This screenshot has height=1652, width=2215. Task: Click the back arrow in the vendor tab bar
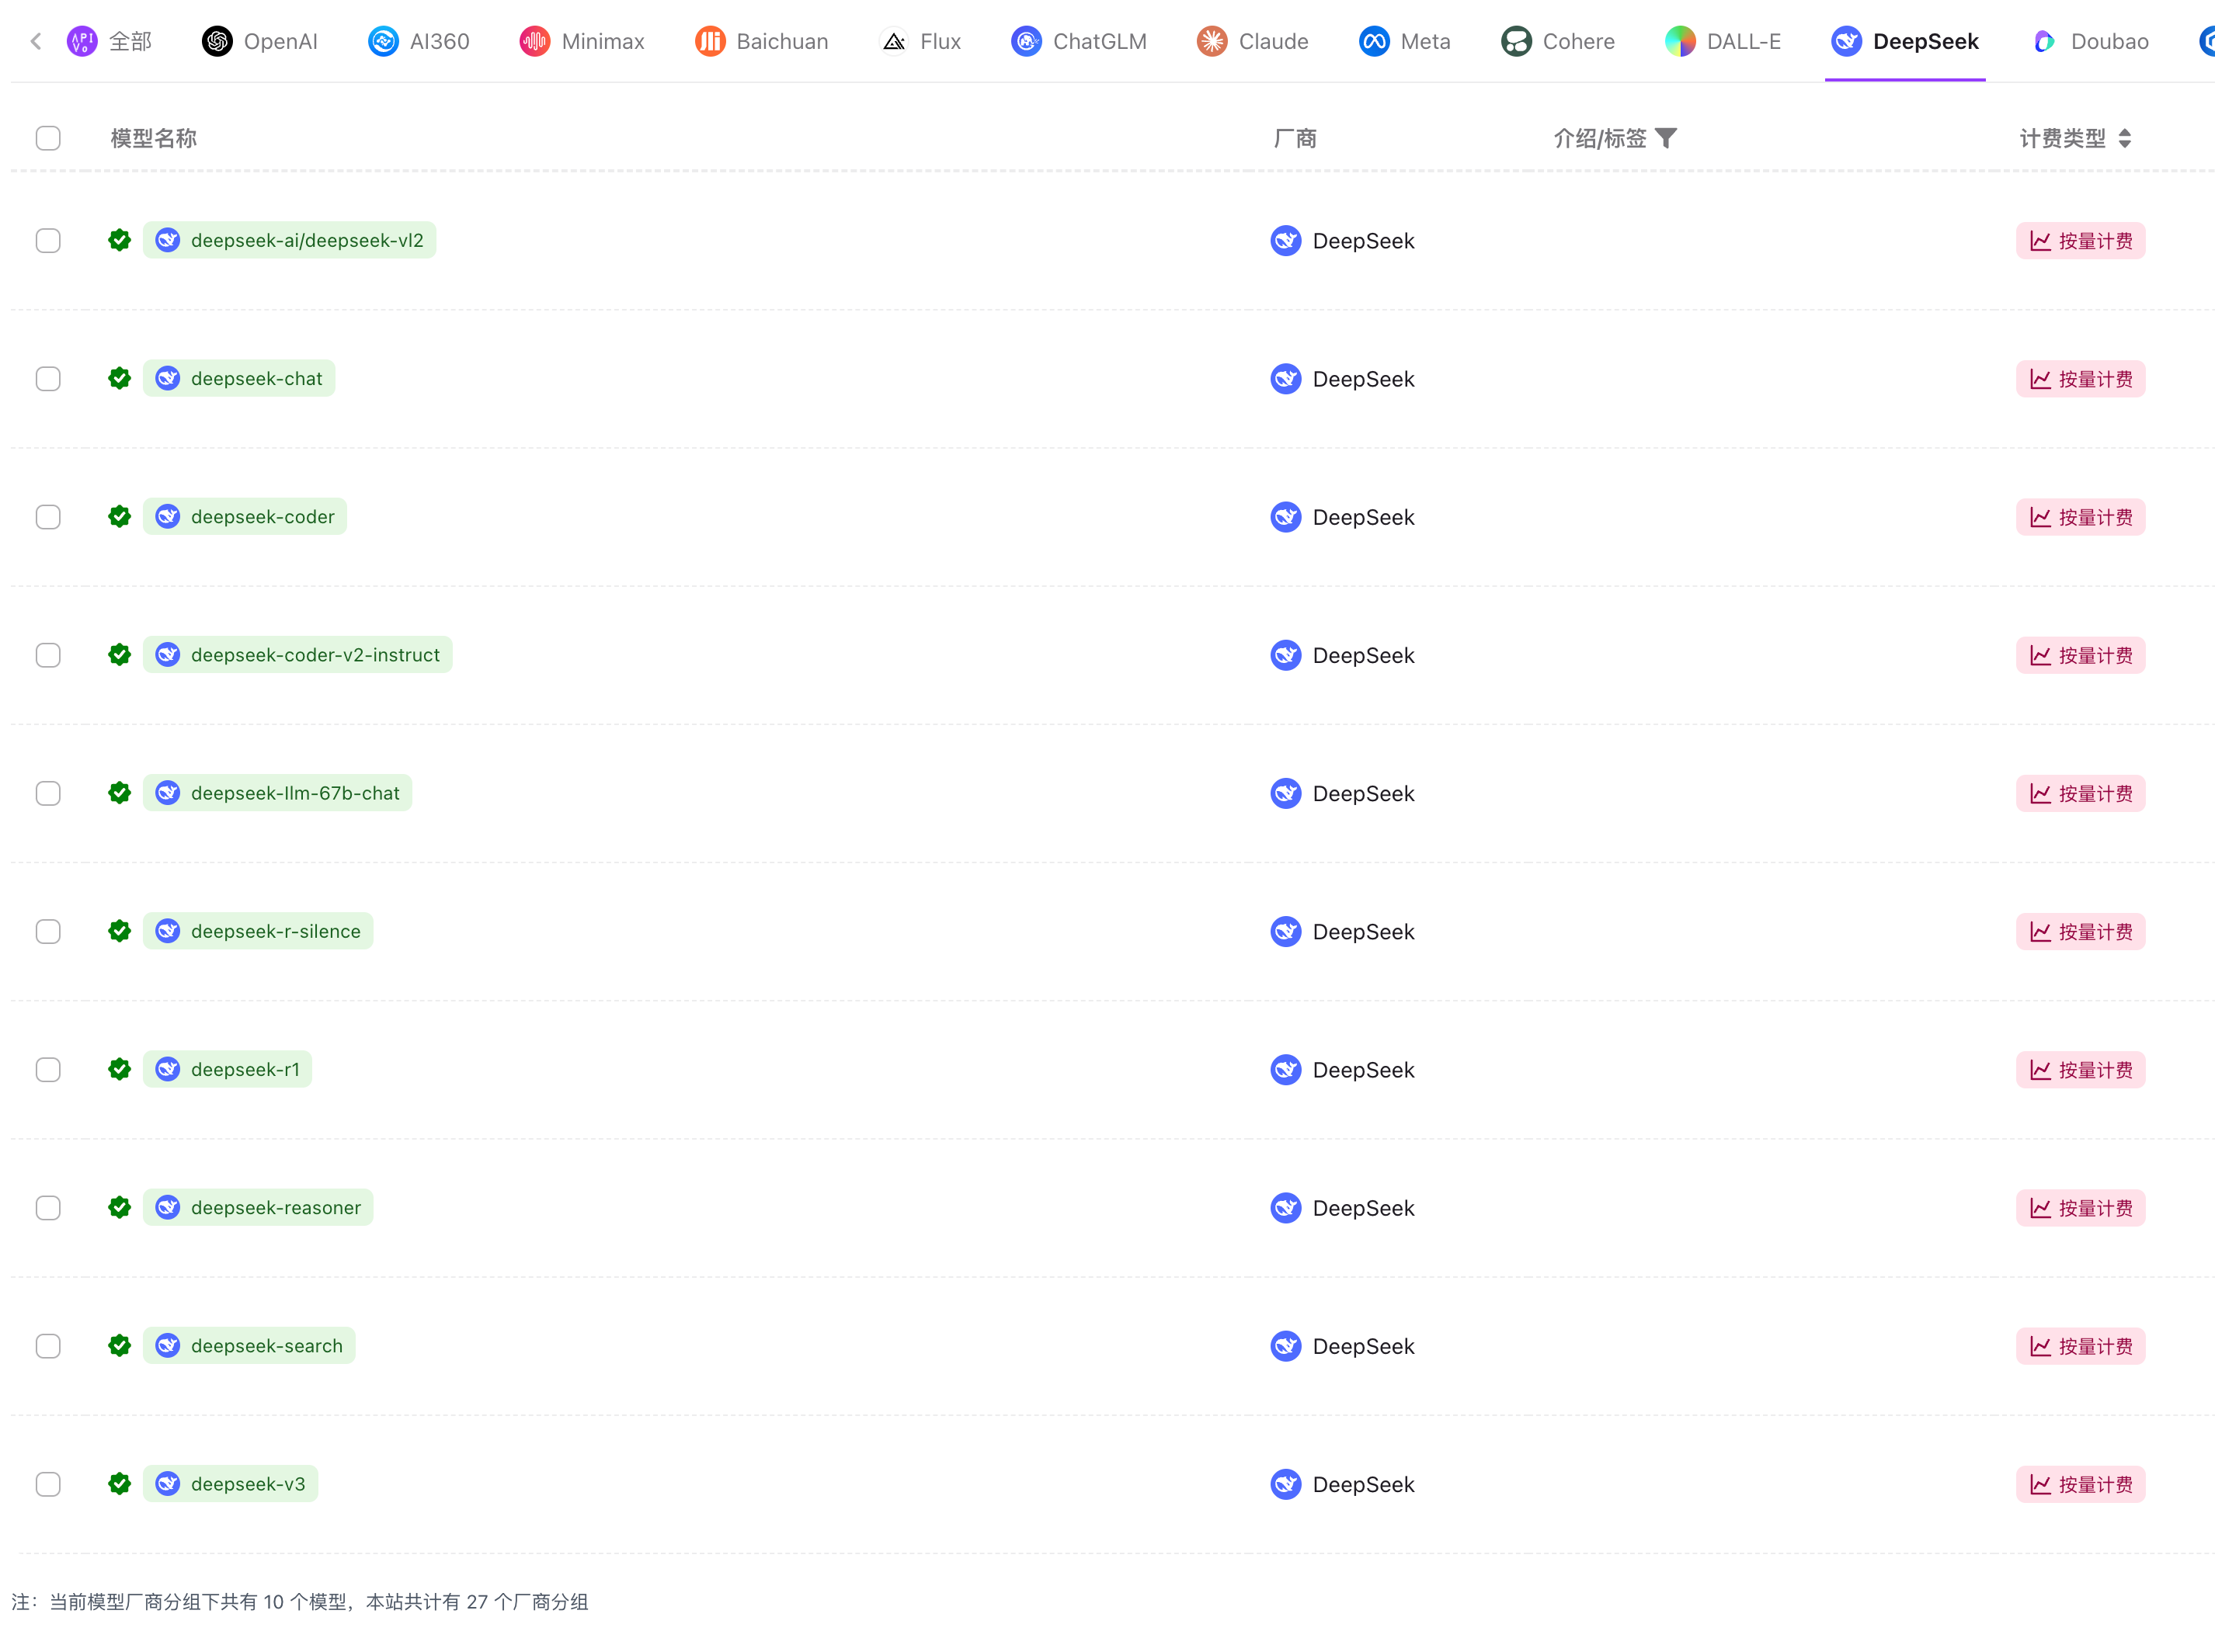pyautogui.click(x=36, y=41)
